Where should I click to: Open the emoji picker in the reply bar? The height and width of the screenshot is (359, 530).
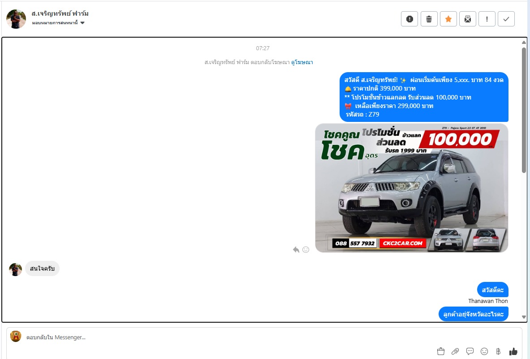tap(484, 351)
